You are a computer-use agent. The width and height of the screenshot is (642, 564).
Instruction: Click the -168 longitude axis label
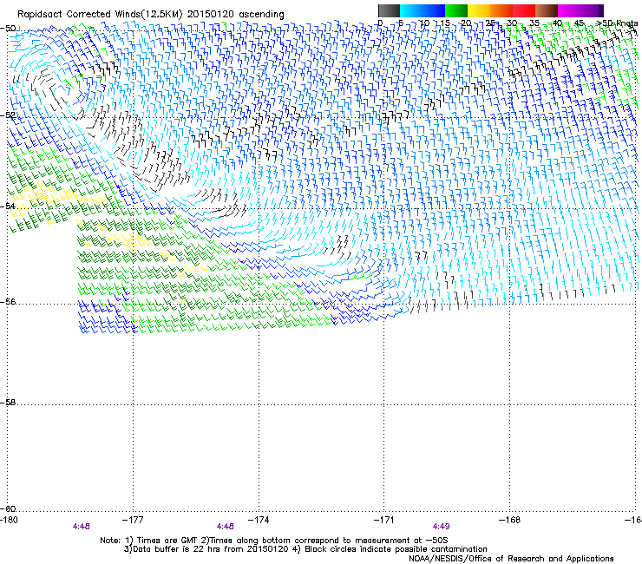coord(510,520)
